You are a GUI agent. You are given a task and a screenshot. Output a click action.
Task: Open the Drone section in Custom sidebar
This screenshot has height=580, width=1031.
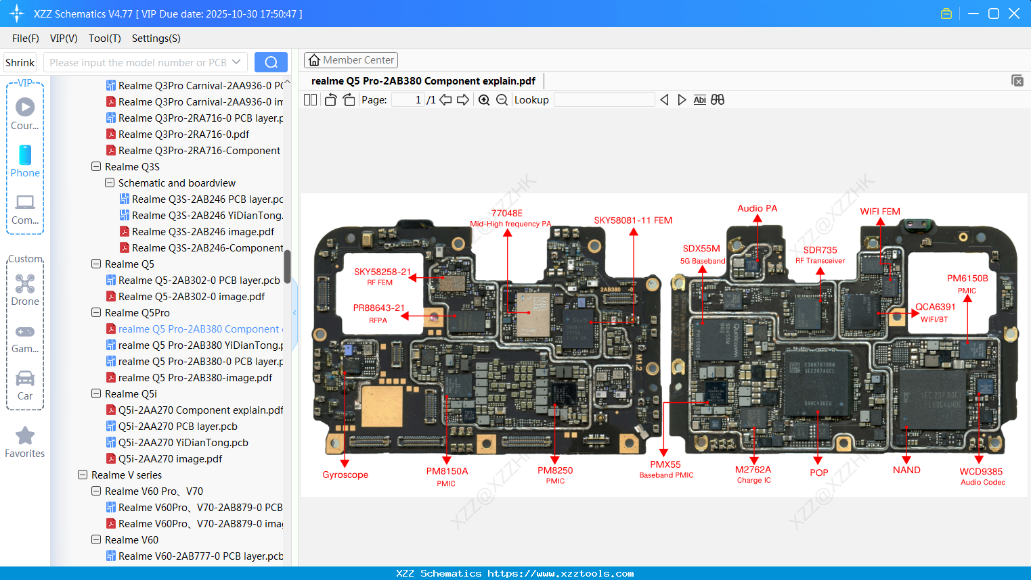coord(24,287)
